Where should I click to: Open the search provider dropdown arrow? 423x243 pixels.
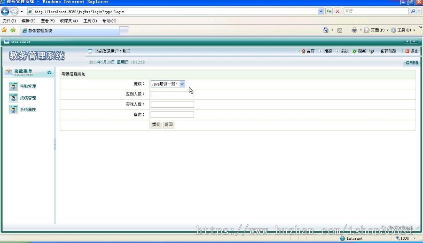(419, 11)
